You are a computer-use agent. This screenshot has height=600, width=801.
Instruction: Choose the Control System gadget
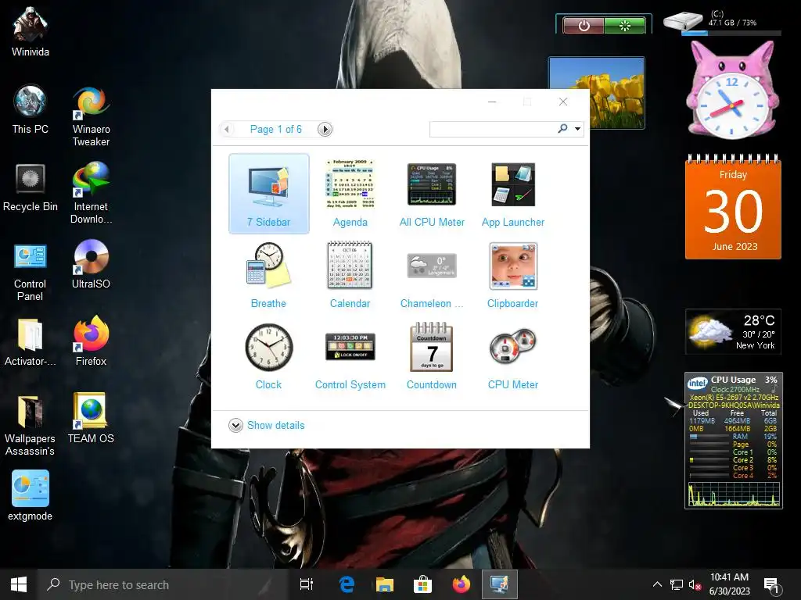(x=350, y=356)
